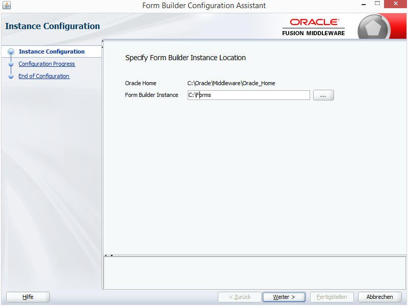Click the 'Oracle Home' label
408x306 pixels.
[x=141, y=83]
